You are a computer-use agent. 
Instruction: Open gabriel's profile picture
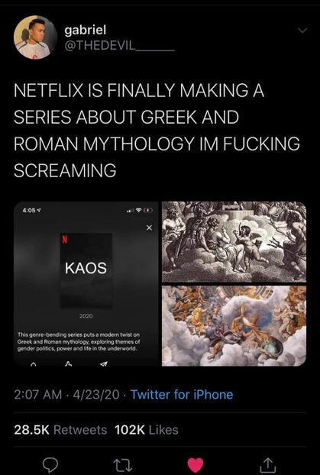(35, 37)
